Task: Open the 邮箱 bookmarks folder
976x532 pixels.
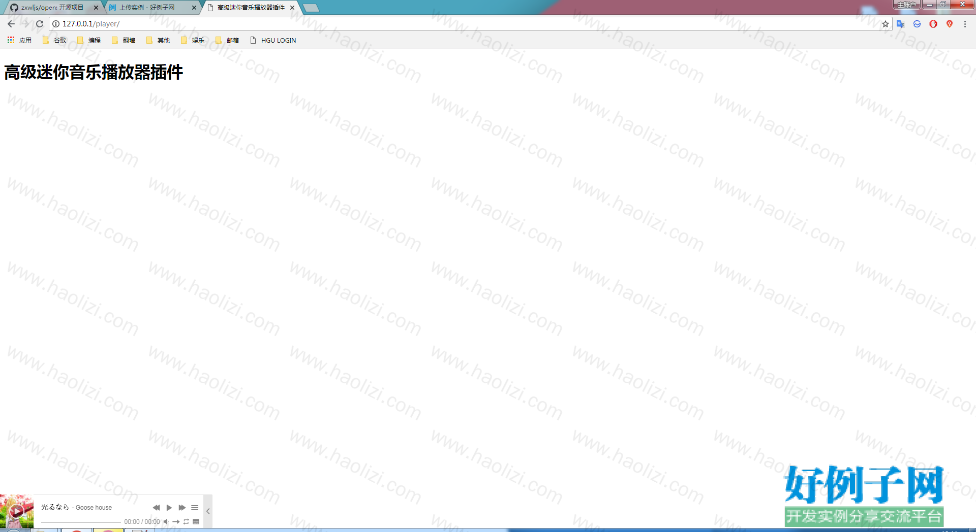Action: pyautogui.click(x=227, y=40)
